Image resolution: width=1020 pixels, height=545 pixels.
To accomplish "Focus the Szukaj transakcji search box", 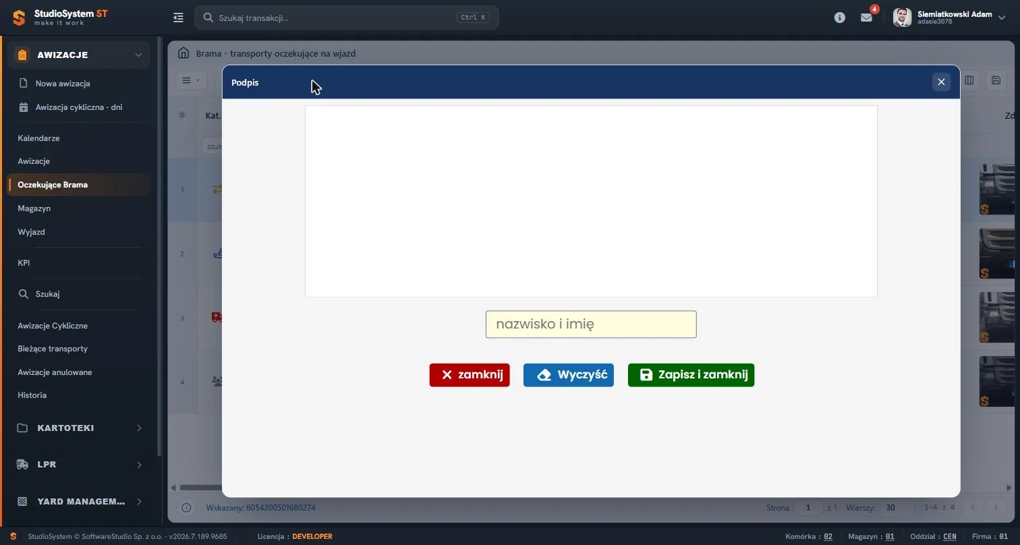I will (347, 18).
